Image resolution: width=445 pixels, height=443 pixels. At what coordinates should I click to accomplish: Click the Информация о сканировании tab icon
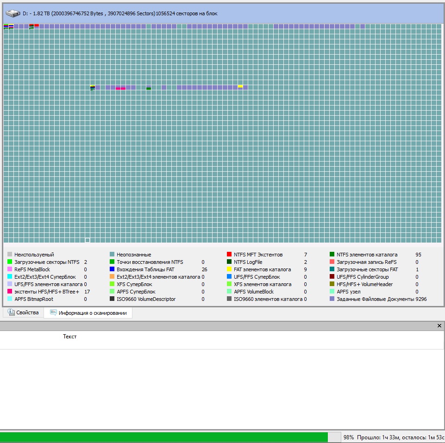click(x=53, y=313)
